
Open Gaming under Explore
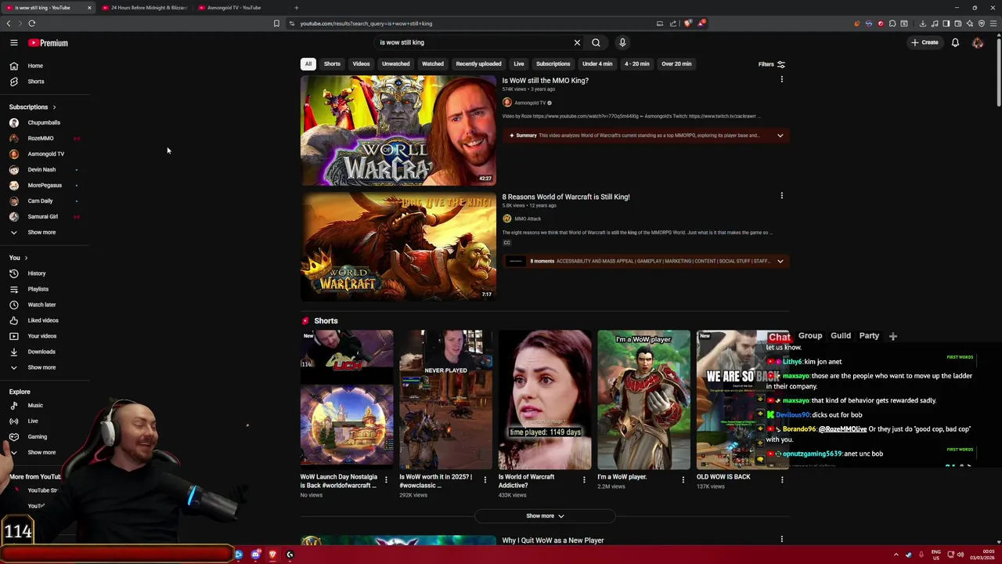[37, 437]
